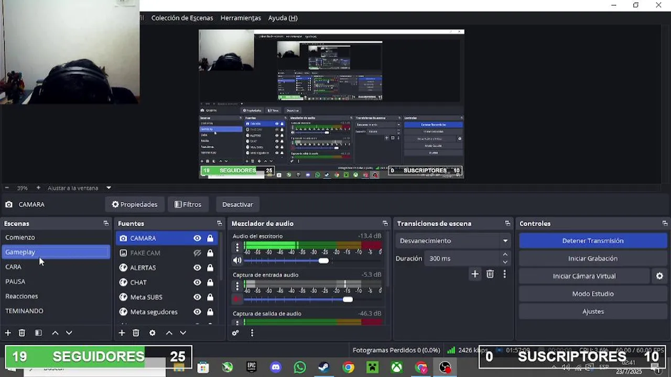Image resolution: width=671 pixels, height=377 pixels.
Task: Delete the selected scene with the trash icon
Action: click(22, 333)
